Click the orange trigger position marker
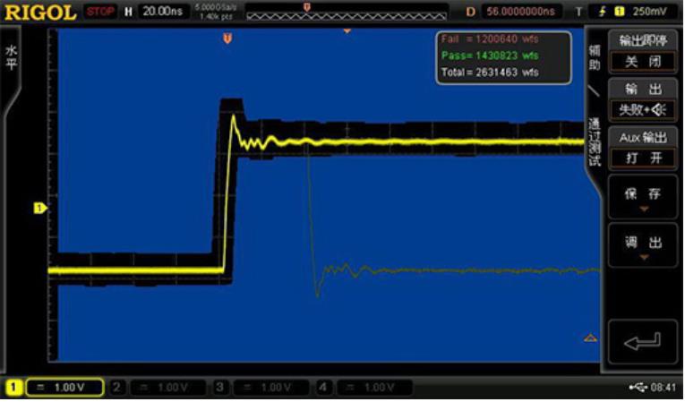The image size is (685, 402). point(227,38)
